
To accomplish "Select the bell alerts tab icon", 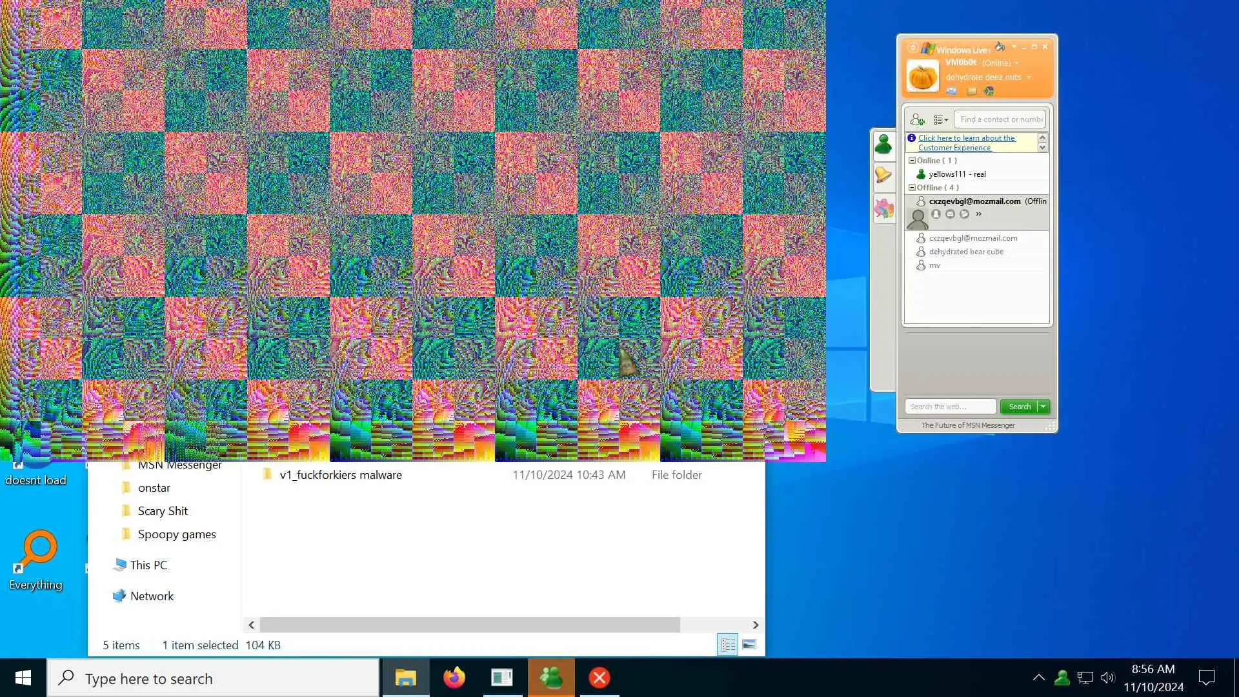I will (x=883, y=175).
